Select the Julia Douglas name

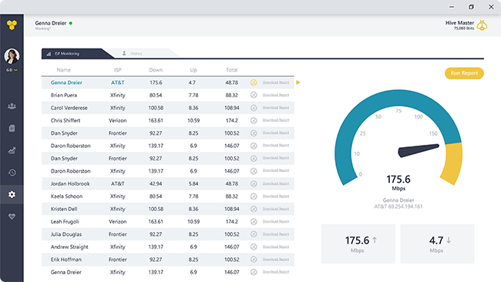tap(66, 234)
